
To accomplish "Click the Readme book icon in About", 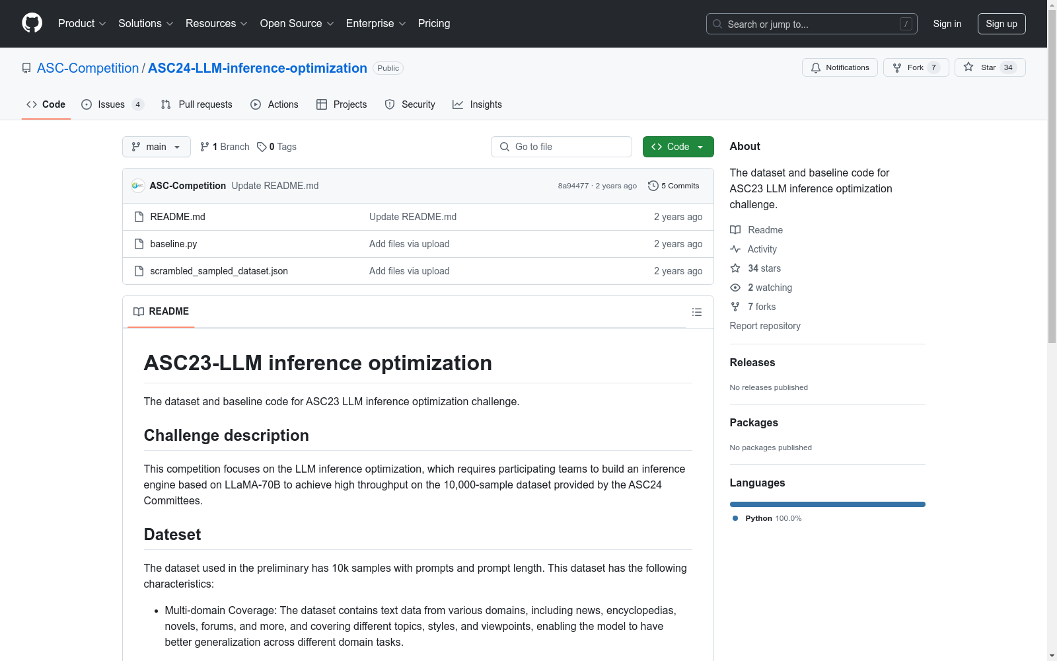I will click(735, 230).
